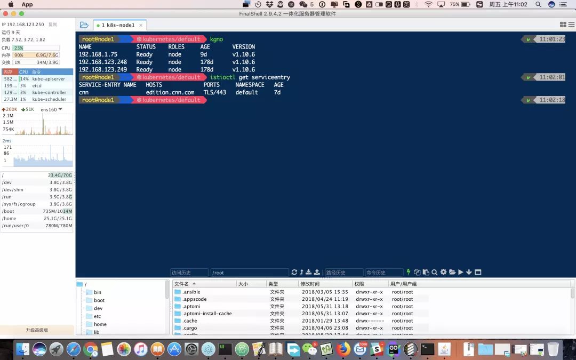The width and height of the screenshot is (576, 360).
Task: Open the App menu in menu bar
Action: pyautogui.click(x=27, y=4)
